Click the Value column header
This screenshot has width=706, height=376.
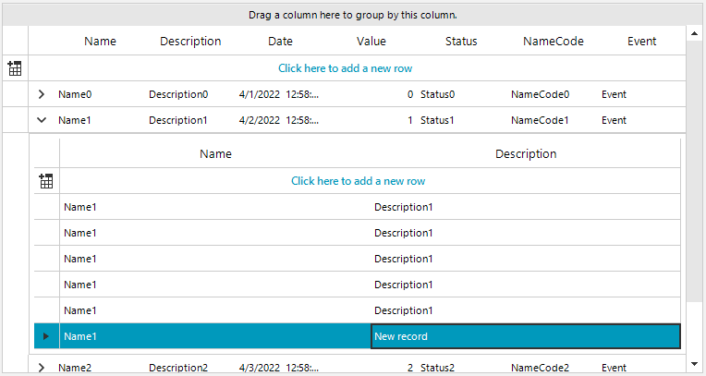click(x=371, y=41)
